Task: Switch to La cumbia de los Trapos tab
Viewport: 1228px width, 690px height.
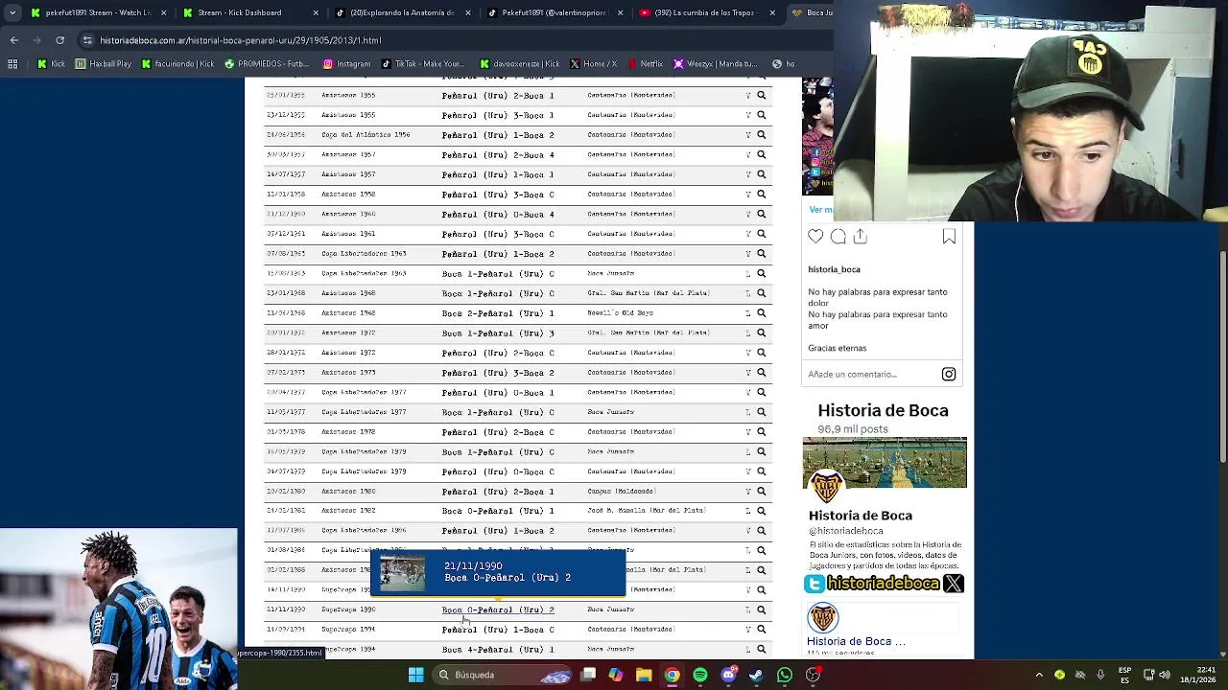Action: click(x=708, y=13)
